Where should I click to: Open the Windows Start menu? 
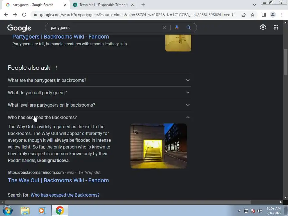[8, 210]
